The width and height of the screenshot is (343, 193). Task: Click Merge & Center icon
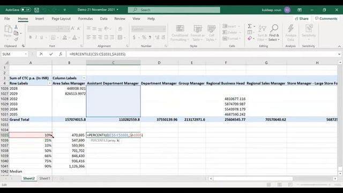tap(120, 38)
